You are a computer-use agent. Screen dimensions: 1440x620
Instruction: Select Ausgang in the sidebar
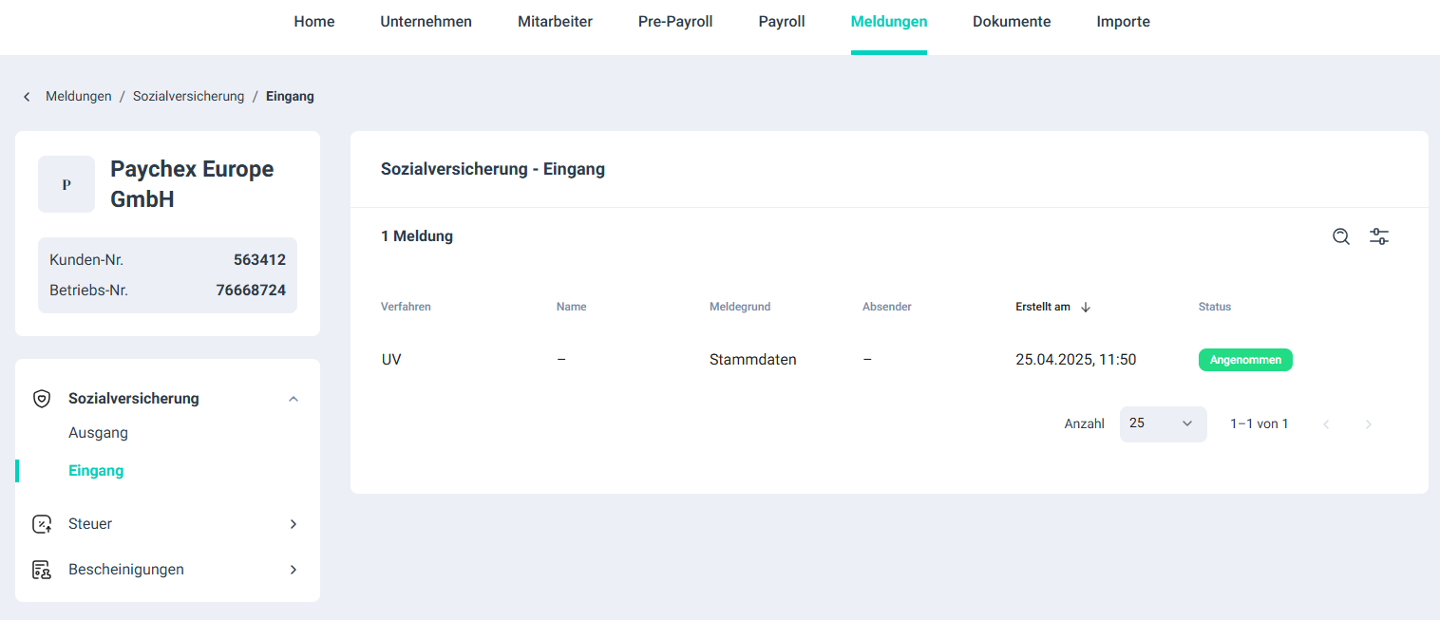pyautogui.click(x=98, y=433)
